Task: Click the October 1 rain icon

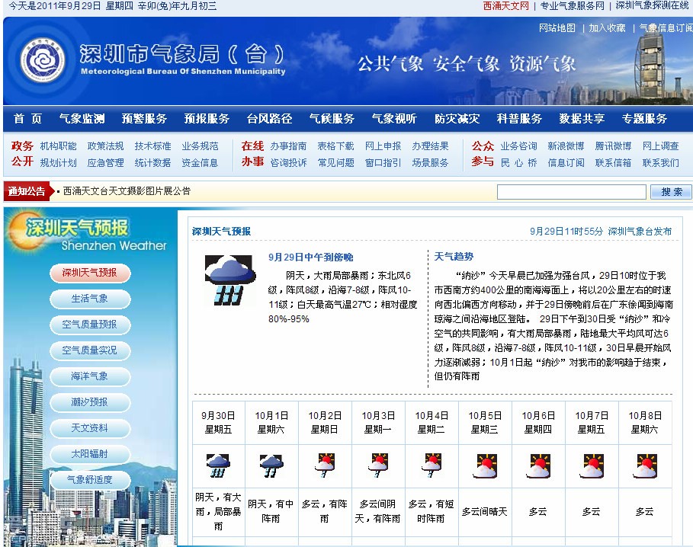Action: click(x=271, y=465)
